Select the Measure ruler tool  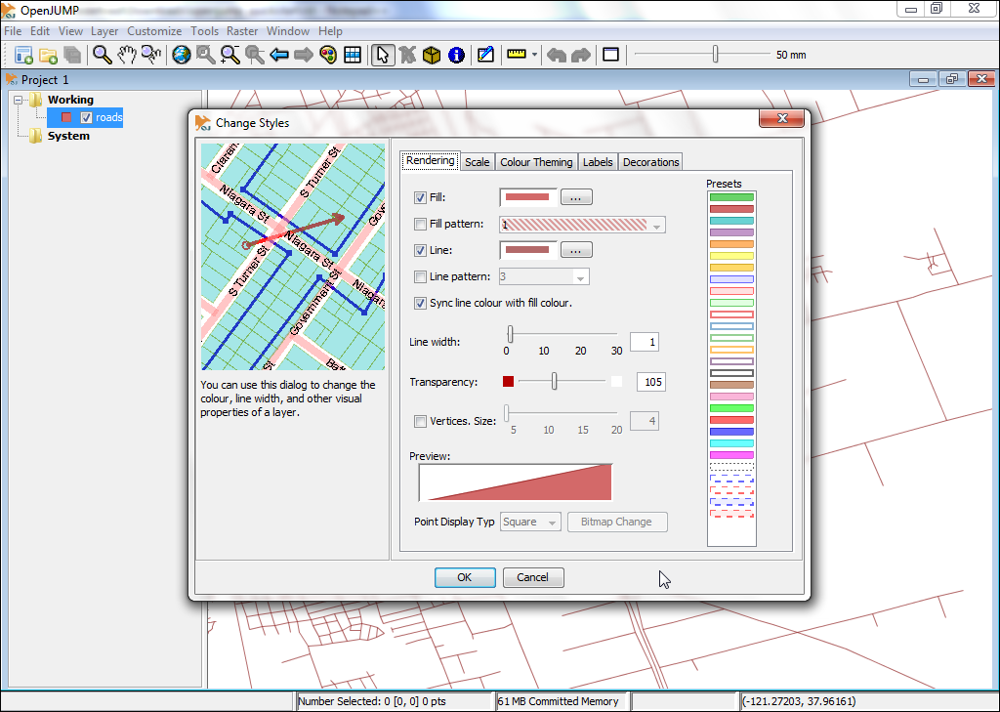pos(517,55)
